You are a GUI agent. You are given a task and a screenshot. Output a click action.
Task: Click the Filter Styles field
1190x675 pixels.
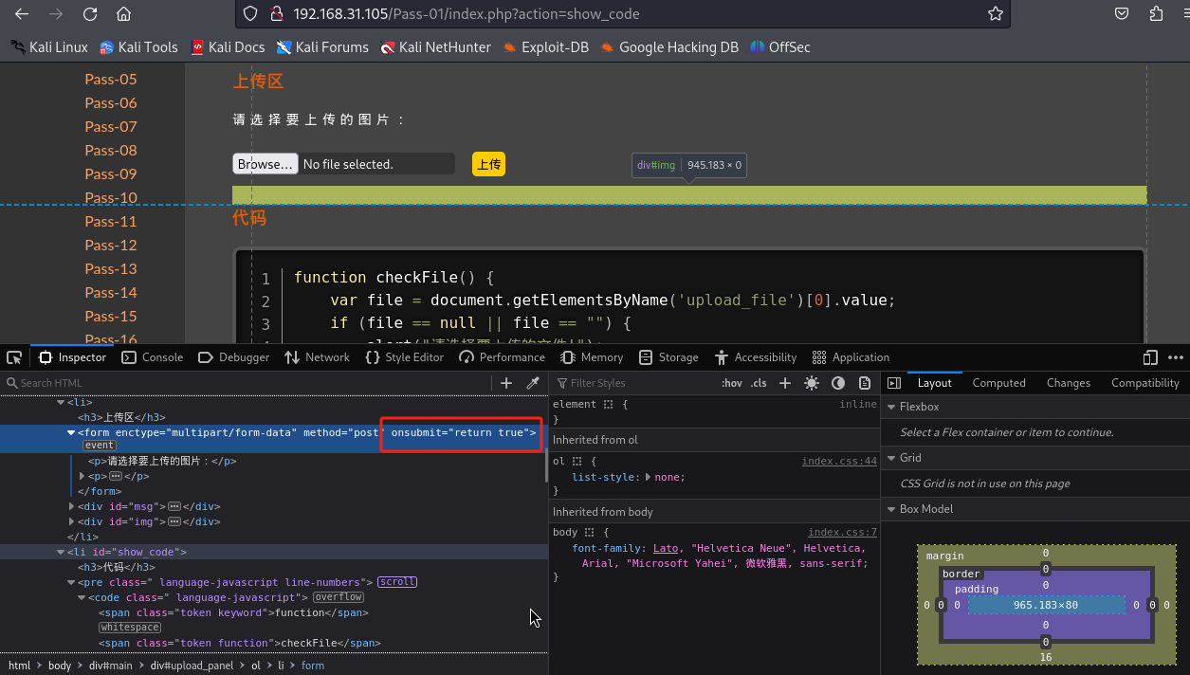(x=632, y=383)
